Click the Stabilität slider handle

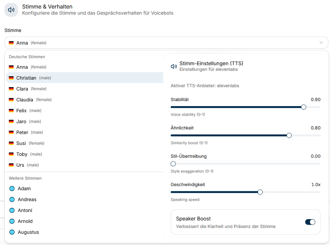303,107
